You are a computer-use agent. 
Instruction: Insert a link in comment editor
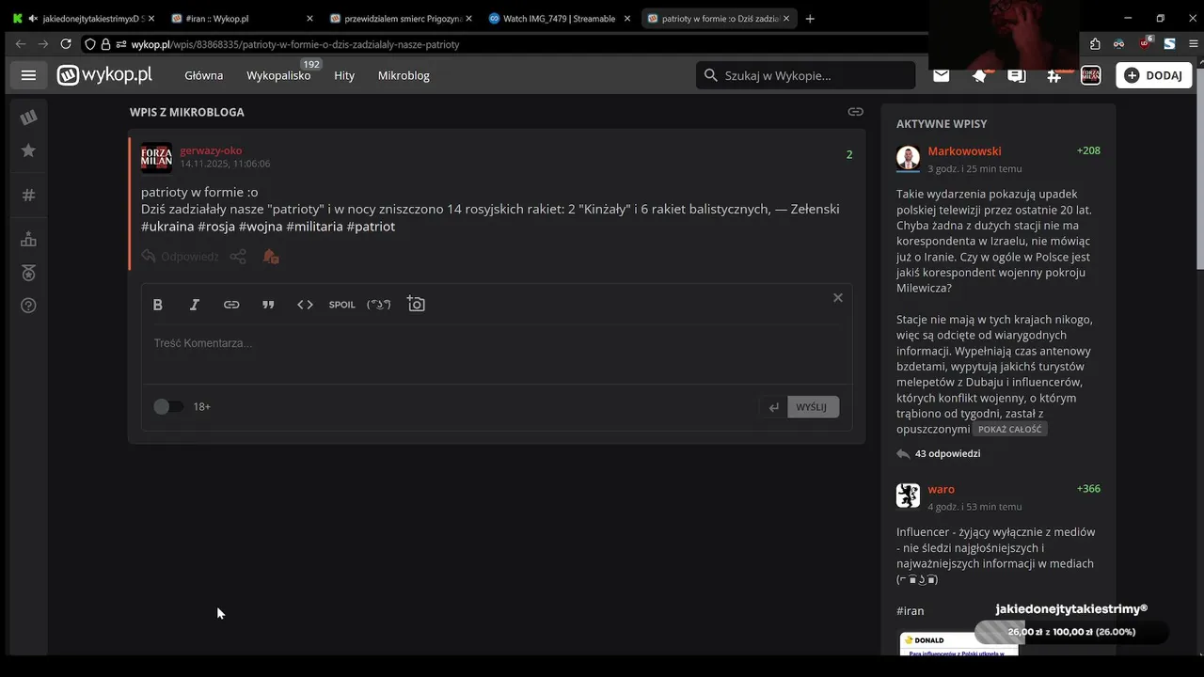[231, 305]
